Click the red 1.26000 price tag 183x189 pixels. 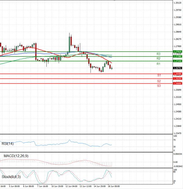click(177, 83)
